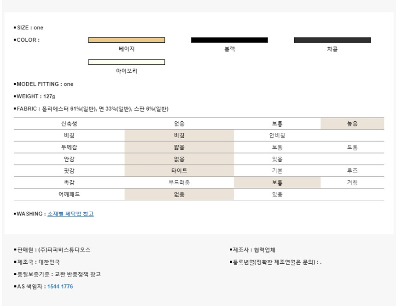Screen dimensions: 396x306
Task: Select the beige (베이지) color swatch
Action: tap(126, 40)
